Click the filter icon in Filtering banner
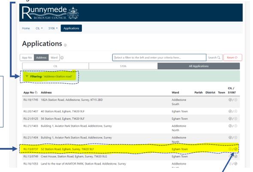Screen dimensions: 253x172 click(x=27, y=76)
